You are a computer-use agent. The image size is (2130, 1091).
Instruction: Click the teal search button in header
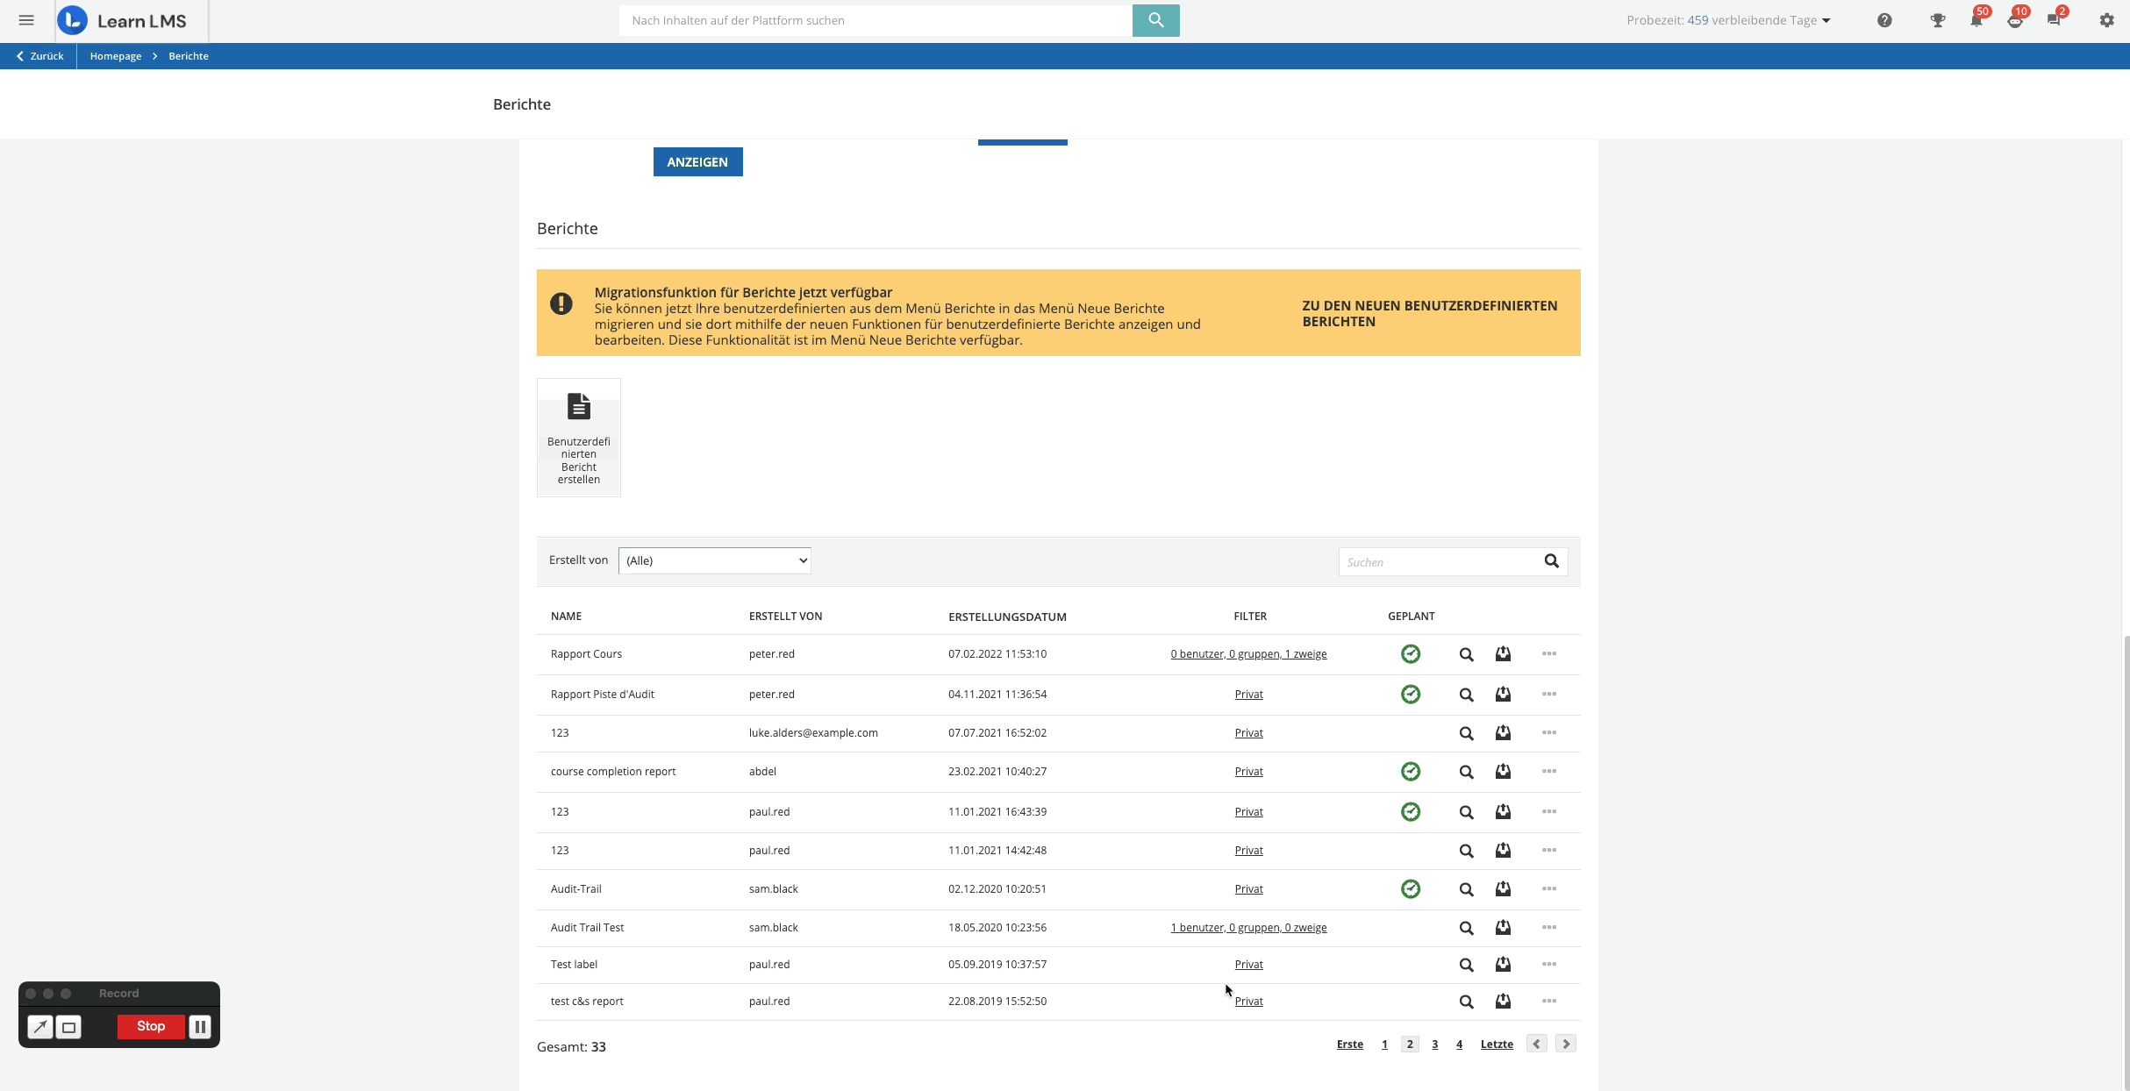[x=1155, y=20]
